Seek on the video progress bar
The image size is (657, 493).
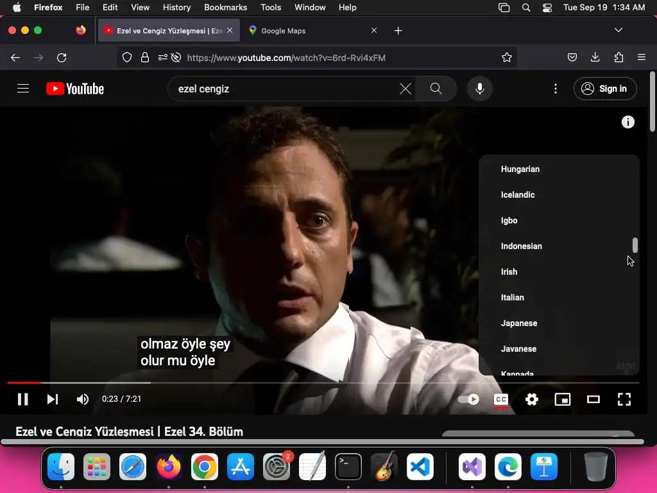323,383
